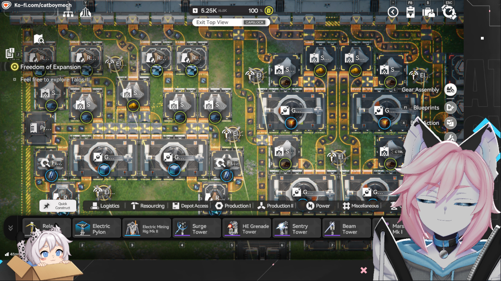Viewport: 501px width, 281px height.
Task: Select the Beam Tower build item
Action: click(347, 228)
